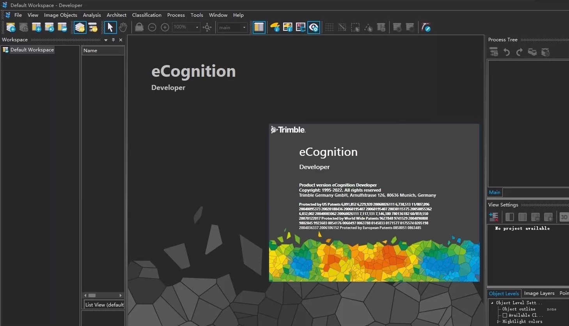Click the lock zoom icon

[139, 27]
